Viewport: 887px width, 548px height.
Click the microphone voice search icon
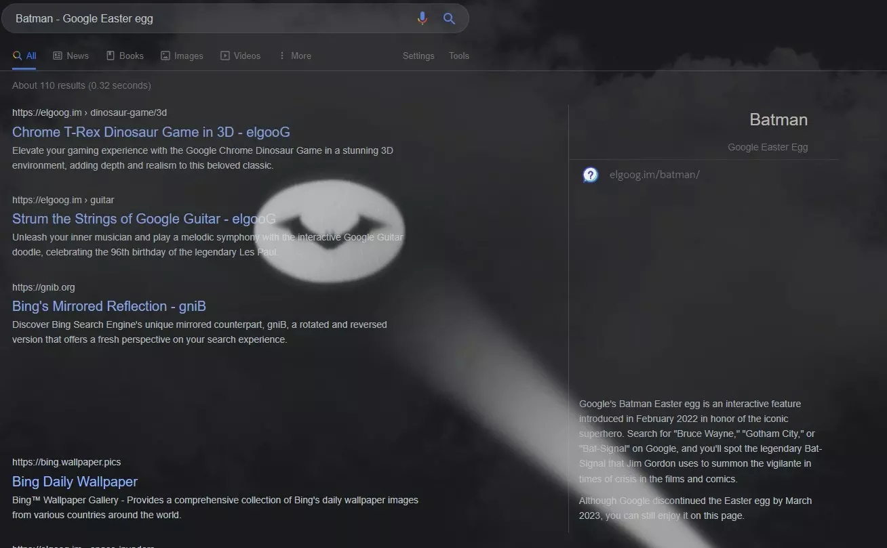(x=422, y=18)
